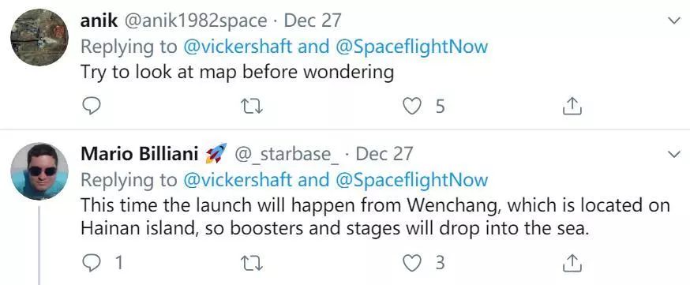Open Mario Billiani's avatar photo

pos(39,171)
